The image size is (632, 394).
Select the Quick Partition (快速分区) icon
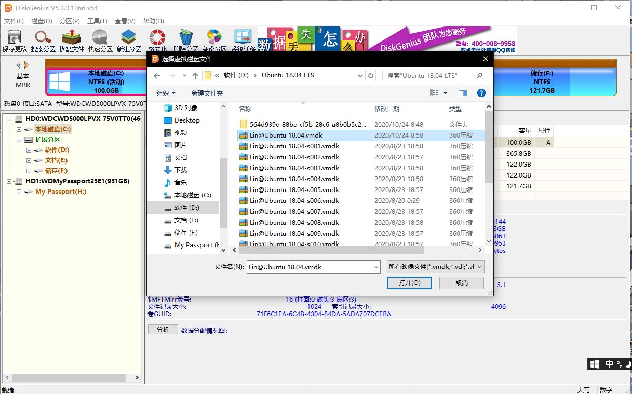click(100, 41)
